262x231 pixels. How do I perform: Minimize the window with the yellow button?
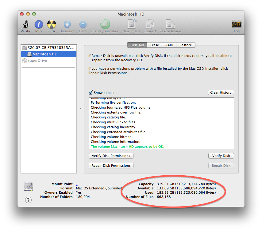coord(28,14)
